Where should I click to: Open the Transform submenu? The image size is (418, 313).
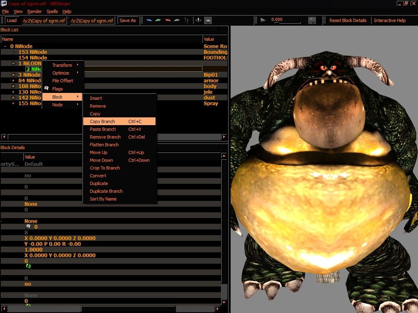[62, 65]
